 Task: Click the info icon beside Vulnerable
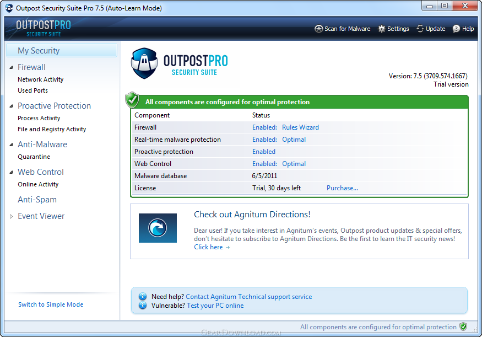click(143, 306)
